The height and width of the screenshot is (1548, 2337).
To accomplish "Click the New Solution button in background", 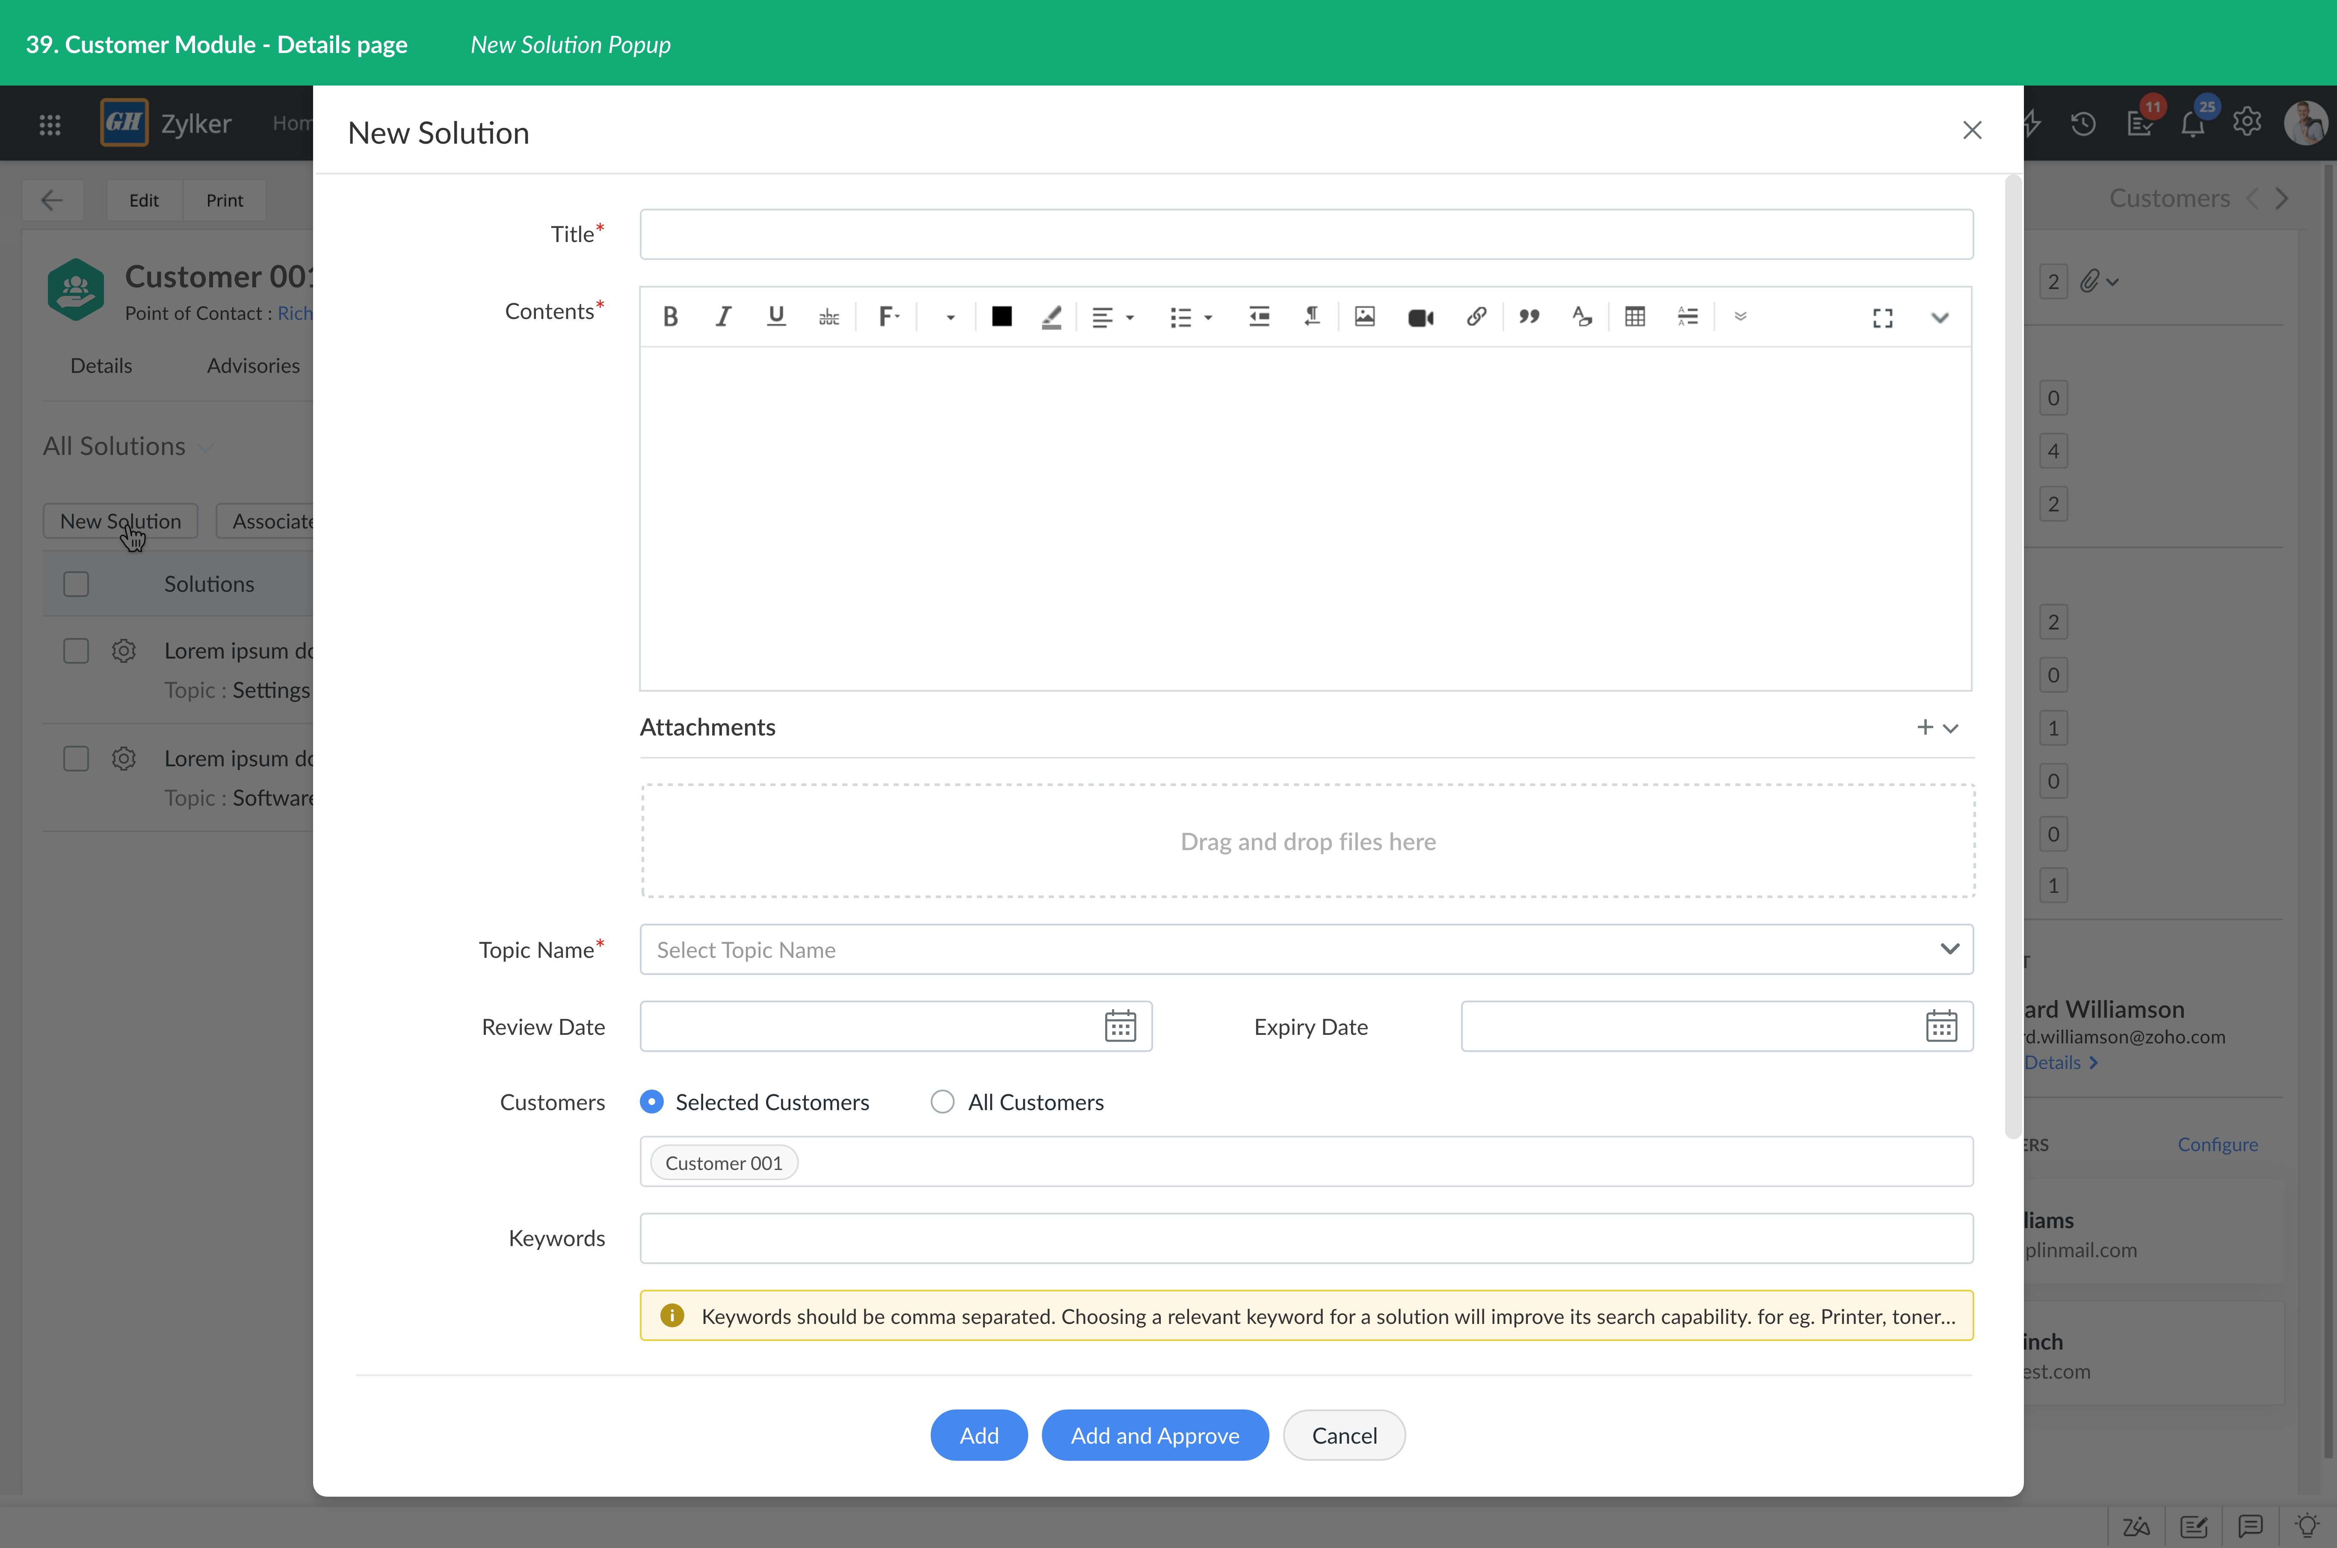I will pyautogui.click(x=121, y=521).
